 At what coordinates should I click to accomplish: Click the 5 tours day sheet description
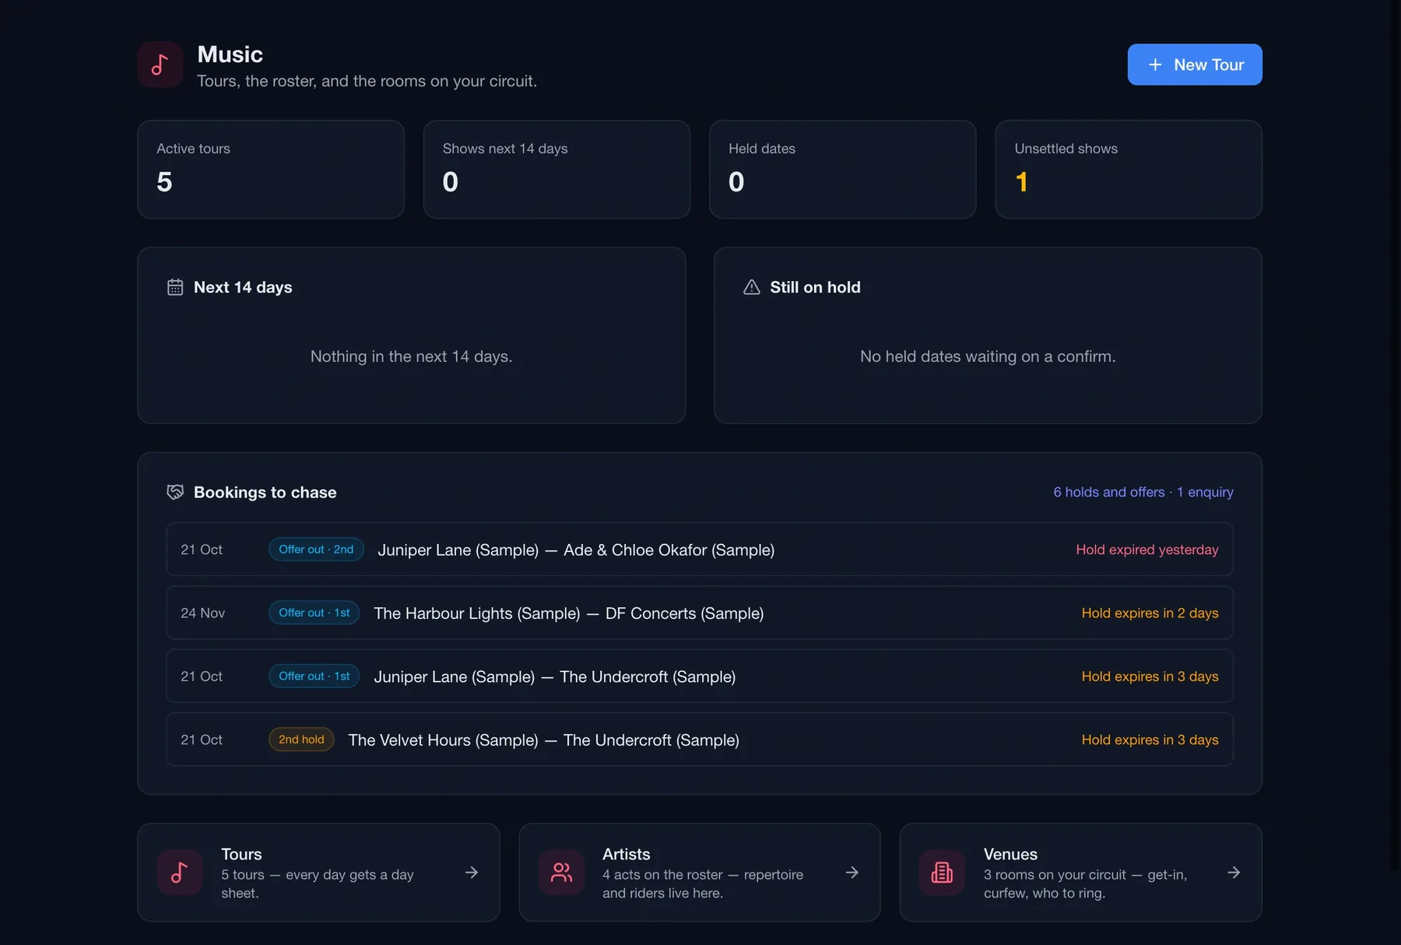pos(318,884)
